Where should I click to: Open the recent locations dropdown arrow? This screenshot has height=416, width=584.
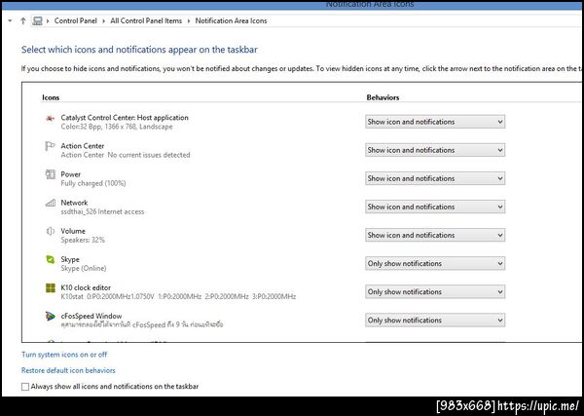point(10,20)
